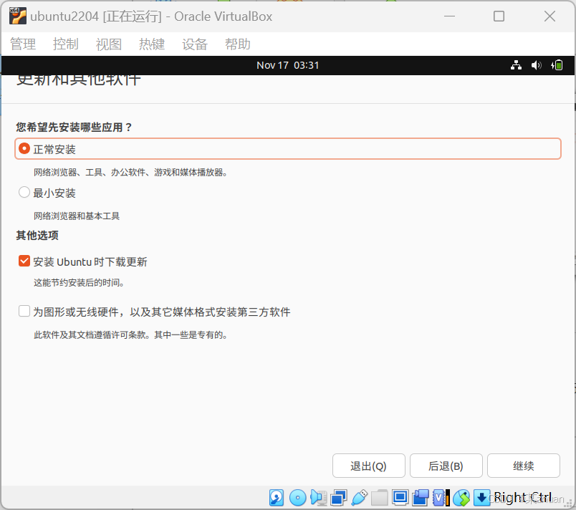Uncheck 安装 Ubuntu 时下载更新 checkbox
Viewport: 576px width, 510px height.
click(x=24, y=261)
